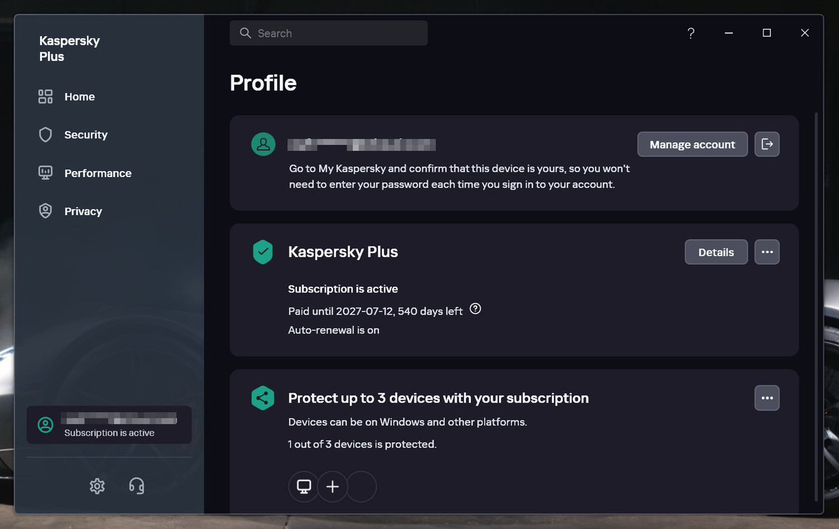Show info tooltip next to days left
The image size is (839, 529).
pos(476,309)
